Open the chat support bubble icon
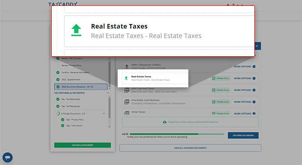 click(8, 157)
